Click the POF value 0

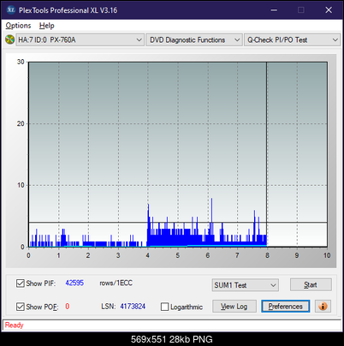coord(68,307)
